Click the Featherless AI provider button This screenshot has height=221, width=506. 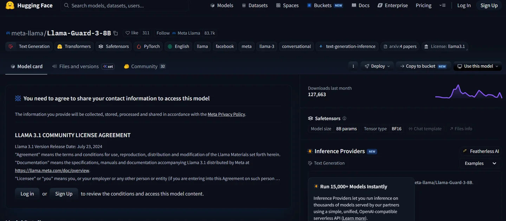[x=481, y=151]
